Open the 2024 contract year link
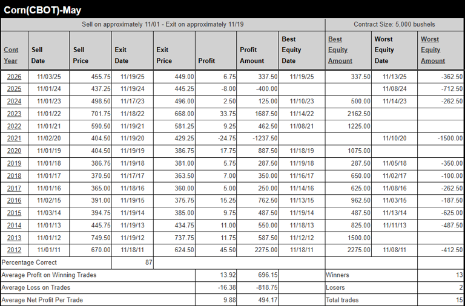Screen dimensions: 465x306 point(15,102)
